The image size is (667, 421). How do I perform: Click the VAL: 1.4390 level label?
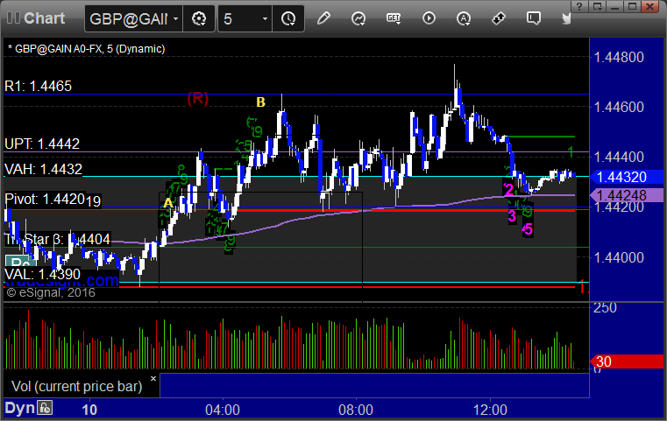coord(42,274)
